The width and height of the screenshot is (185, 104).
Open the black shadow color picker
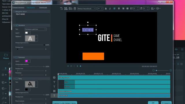[x=27, y=89]
